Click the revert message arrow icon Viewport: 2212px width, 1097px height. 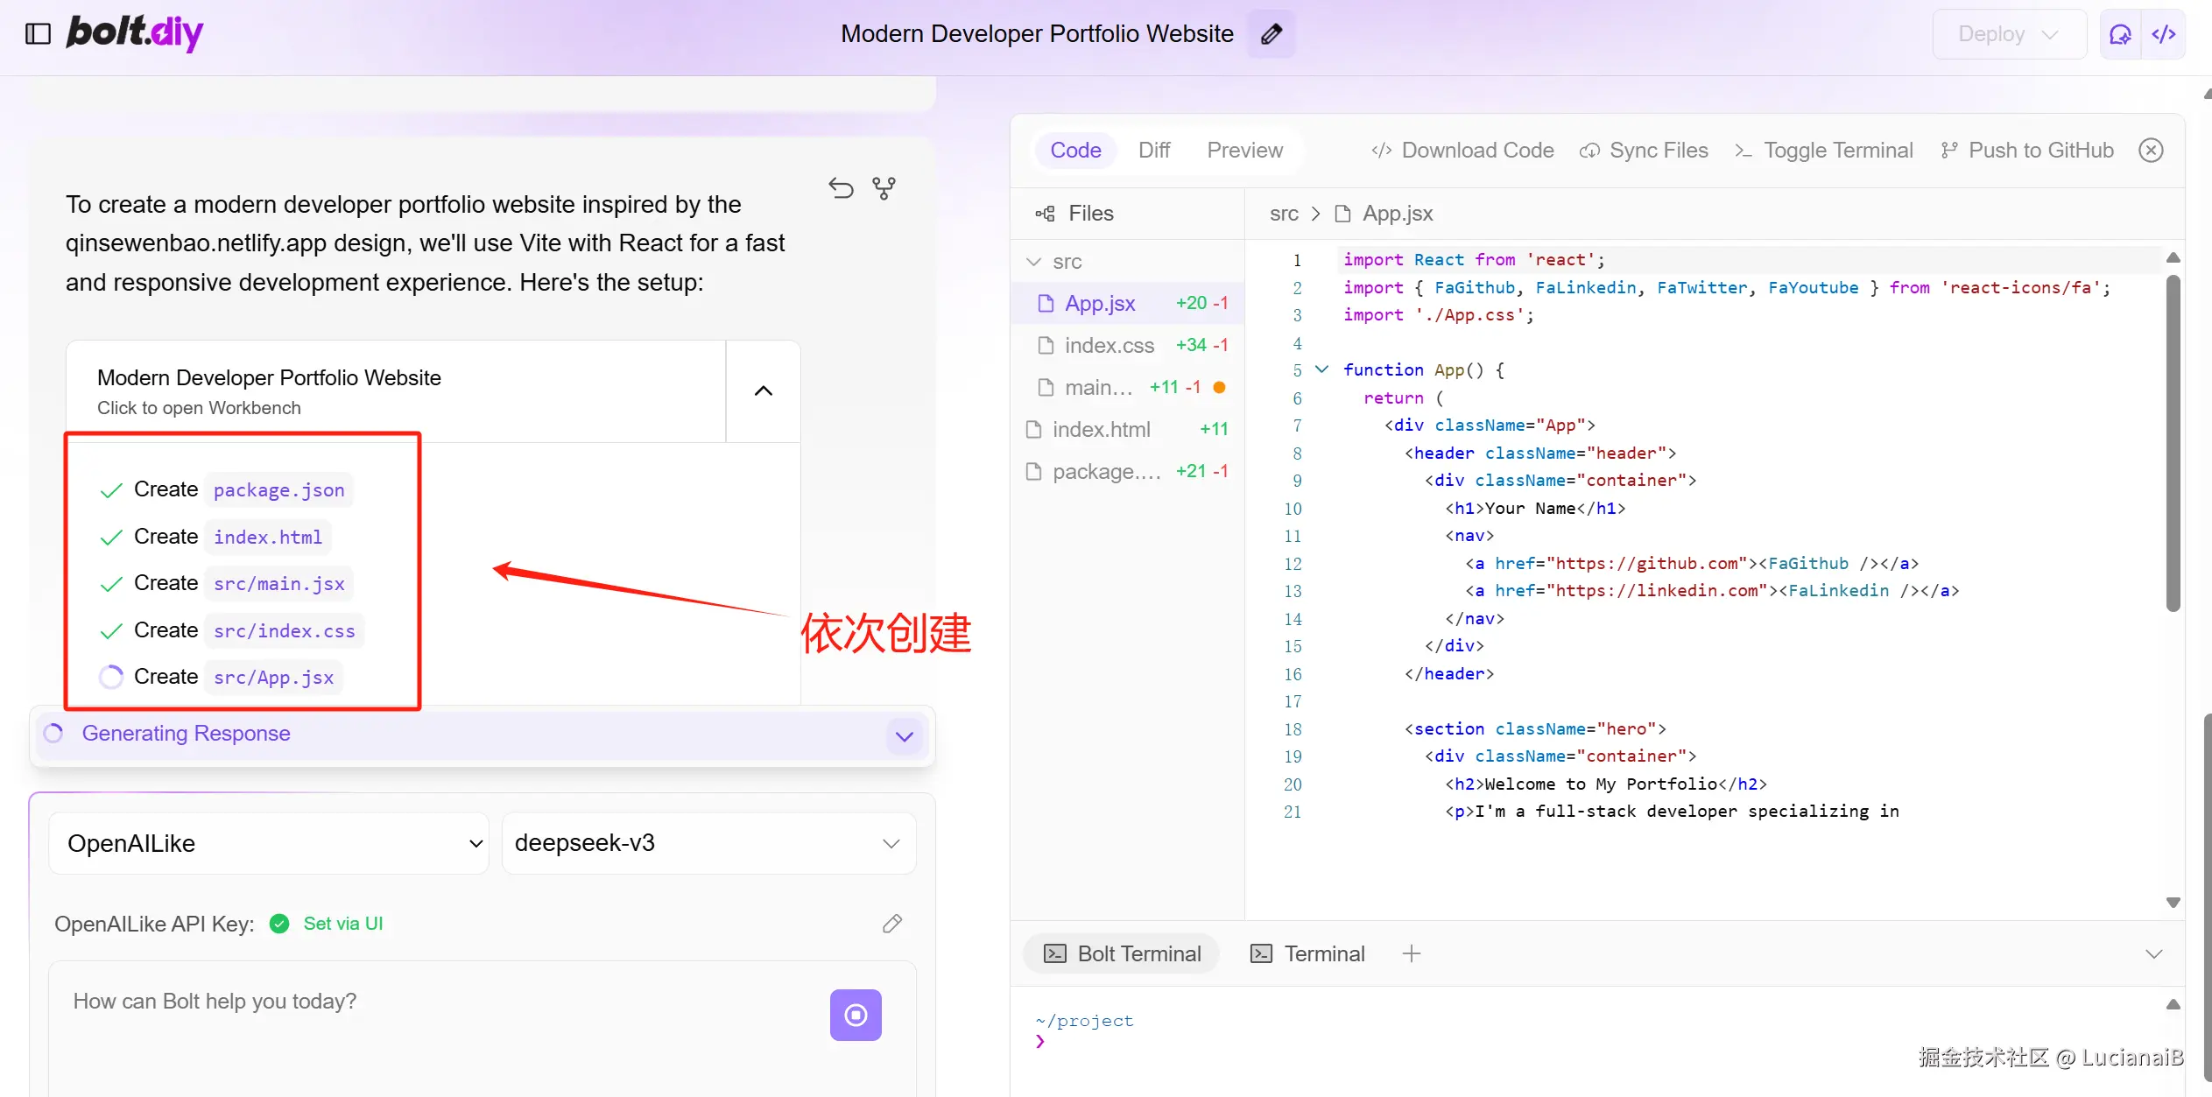click(841, 187)
